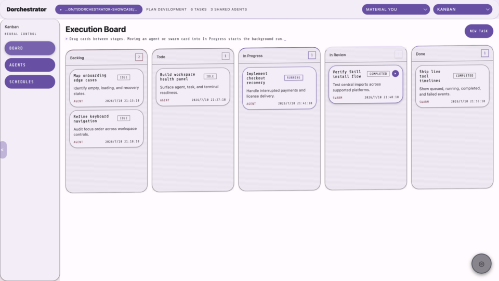Click the New Task button
The width and height of the screenshot is (499, 281).
click(479, 31)
